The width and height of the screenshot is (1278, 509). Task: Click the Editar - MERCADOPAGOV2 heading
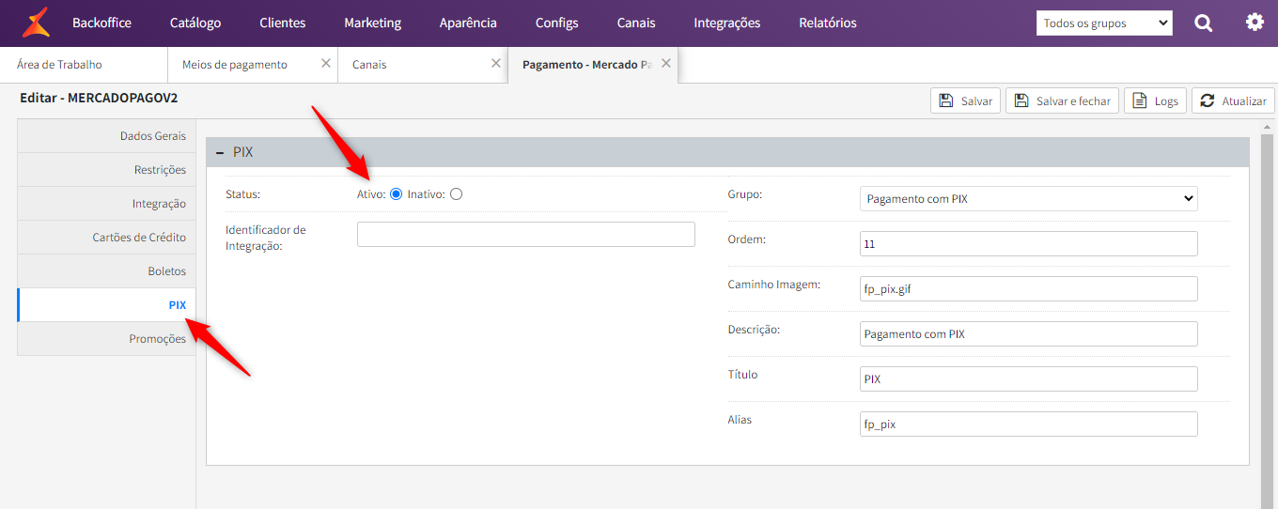click(99, 98)
